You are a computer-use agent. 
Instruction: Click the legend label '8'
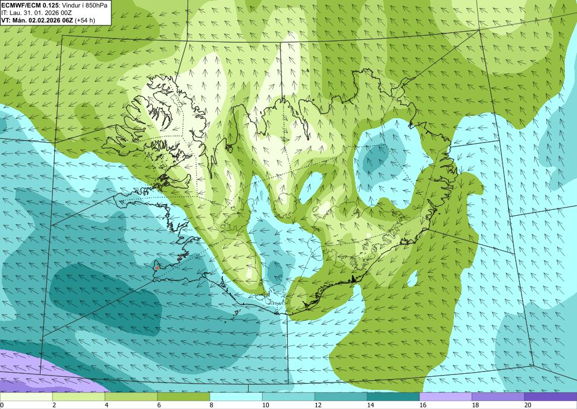pyautogui.click(x=212, y=406)
